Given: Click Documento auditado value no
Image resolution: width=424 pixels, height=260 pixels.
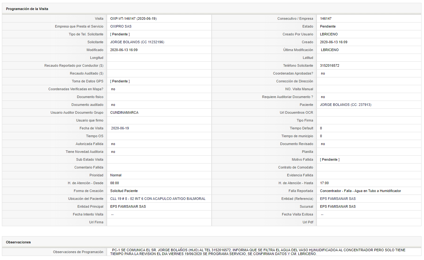Looking at the screenshot, I should point(113,105).
